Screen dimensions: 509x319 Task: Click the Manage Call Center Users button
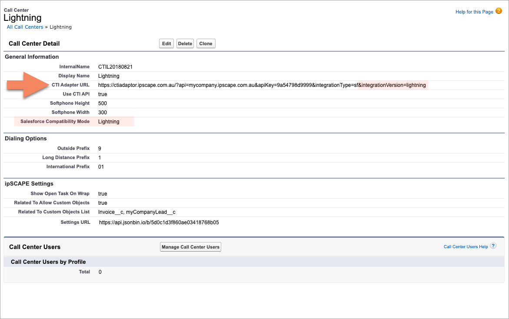(x=190, y=246)
